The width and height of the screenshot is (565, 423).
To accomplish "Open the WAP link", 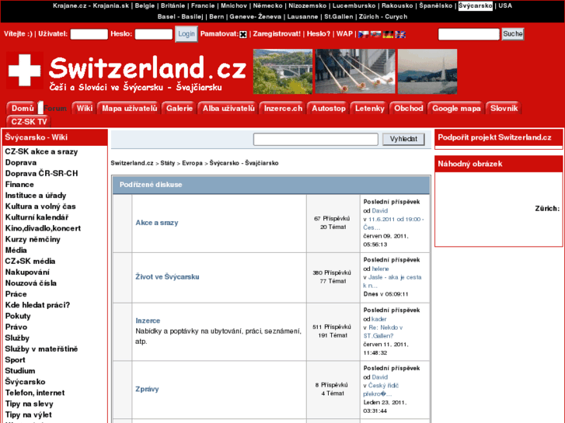I will [x=344, y=34].
